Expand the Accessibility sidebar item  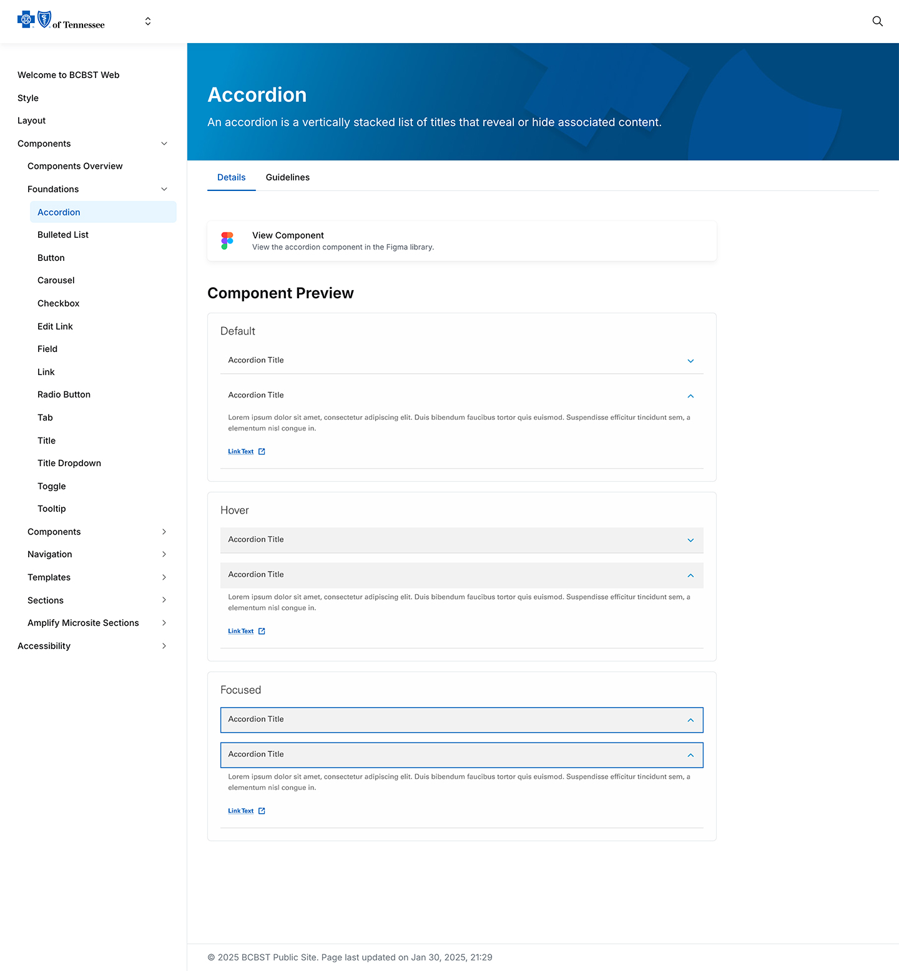pyautogui.click(x=164, y=646)
